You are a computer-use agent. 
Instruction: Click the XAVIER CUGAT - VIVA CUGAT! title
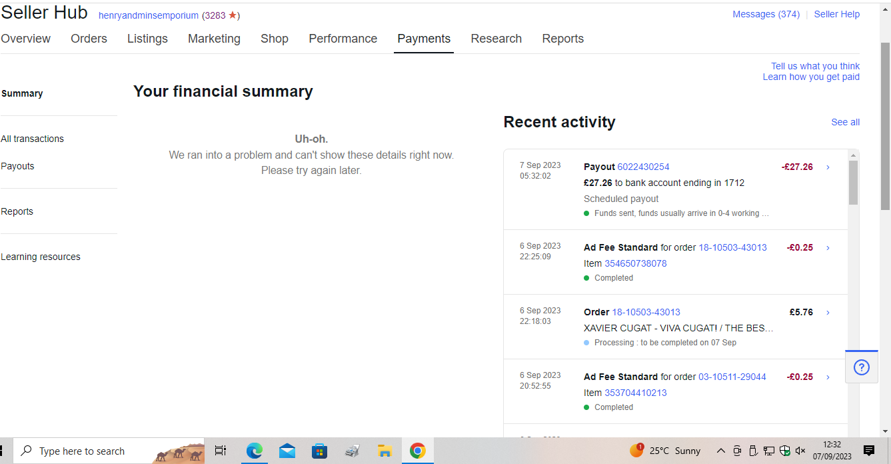678,328
